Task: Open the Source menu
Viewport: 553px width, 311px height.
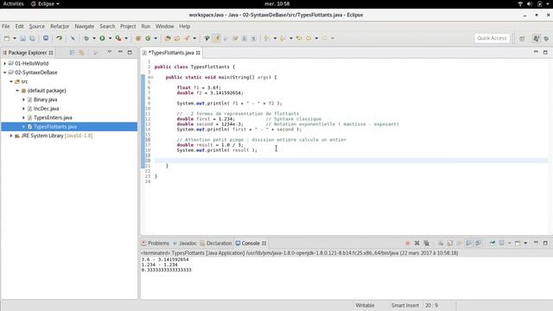Action: 37,27
